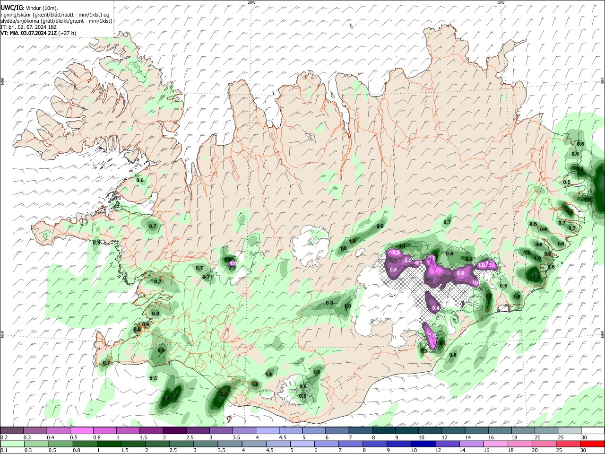Pick lower legend swatch starting at 3.5
Image resolution: width=605 pixels, height=454 pixels.
[x=230, y=444]
